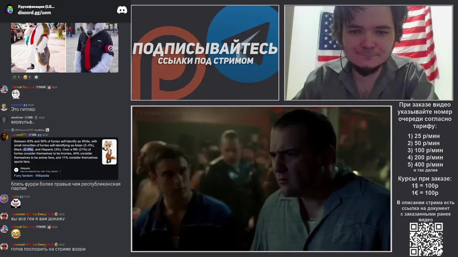The image size is (458, 257).
Task: Click the Discord logo in the header
Action: click(122, 10)
